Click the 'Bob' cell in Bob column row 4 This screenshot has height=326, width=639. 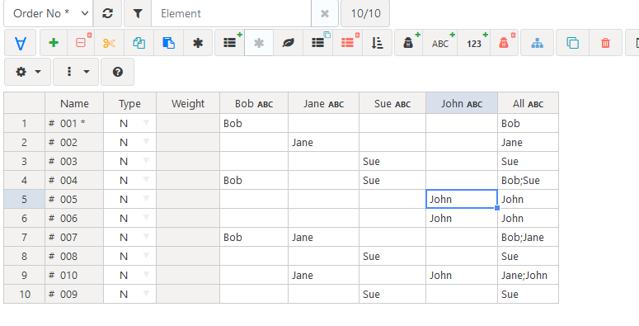[254, 181]
